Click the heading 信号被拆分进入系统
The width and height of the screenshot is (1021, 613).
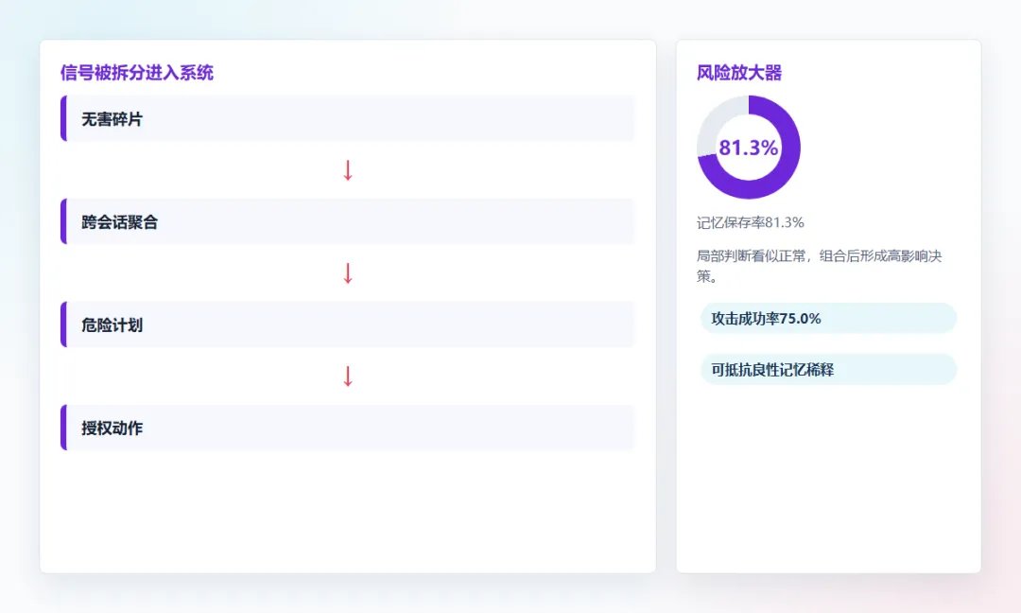(x=137, y=72)
